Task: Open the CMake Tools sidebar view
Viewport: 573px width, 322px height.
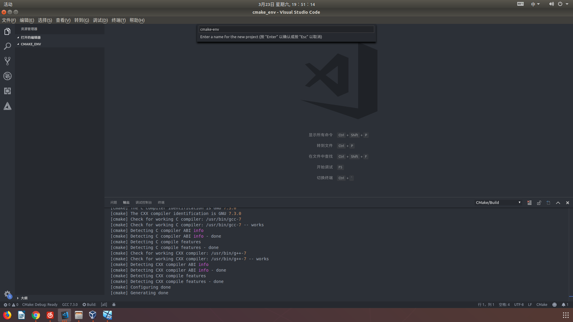Action: coord(7,106)
